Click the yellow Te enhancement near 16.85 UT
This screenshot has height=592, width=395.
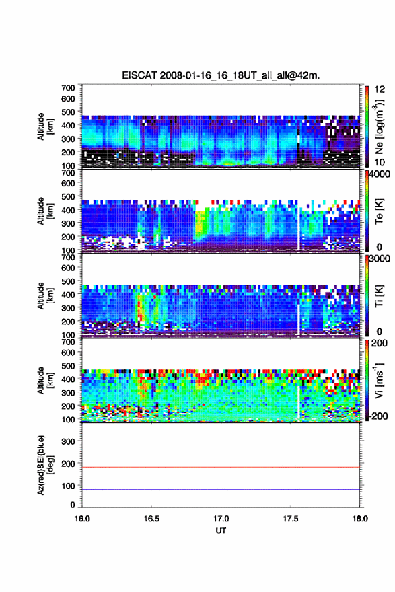tap(201, 223)
